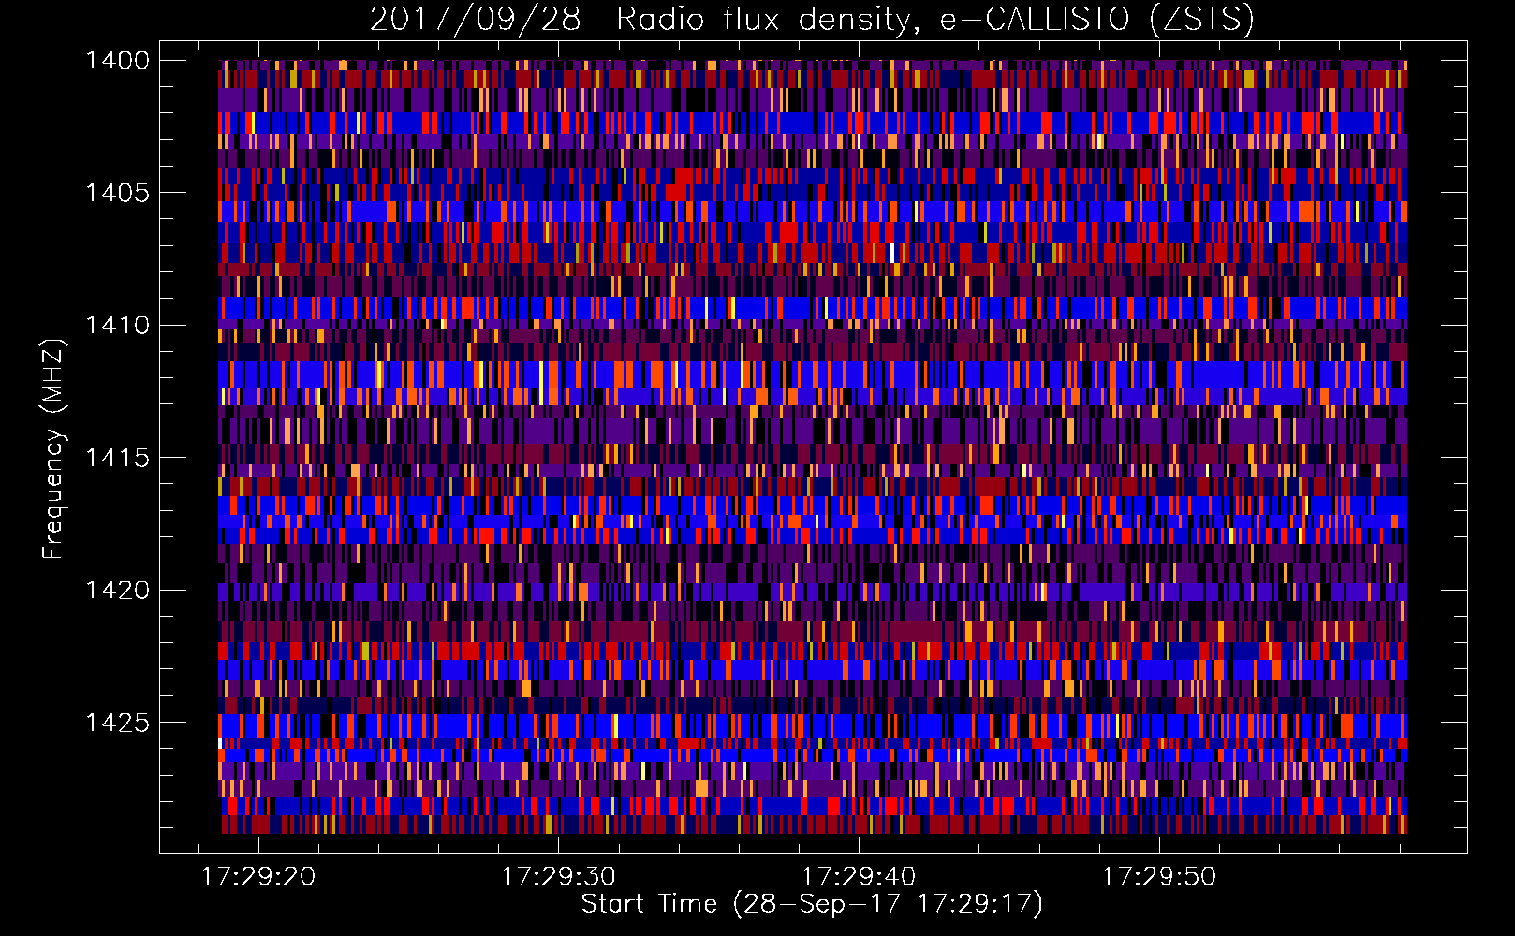Click the "Frequency (MHZ)" axis label
Viewport: 1515px width, 936px height.
(x=54, y=449)
